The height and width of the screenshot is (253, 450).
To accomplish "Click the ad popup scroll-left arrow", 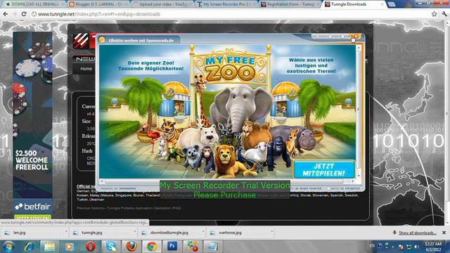I will (101, 181).
